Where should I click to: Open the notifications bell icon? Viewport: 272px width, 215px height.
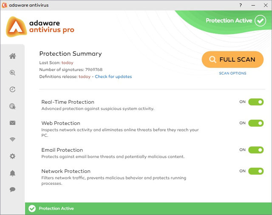coord(12,173)
